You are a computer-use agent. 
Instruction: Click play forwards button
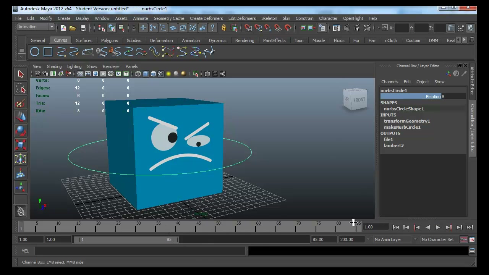438,227
